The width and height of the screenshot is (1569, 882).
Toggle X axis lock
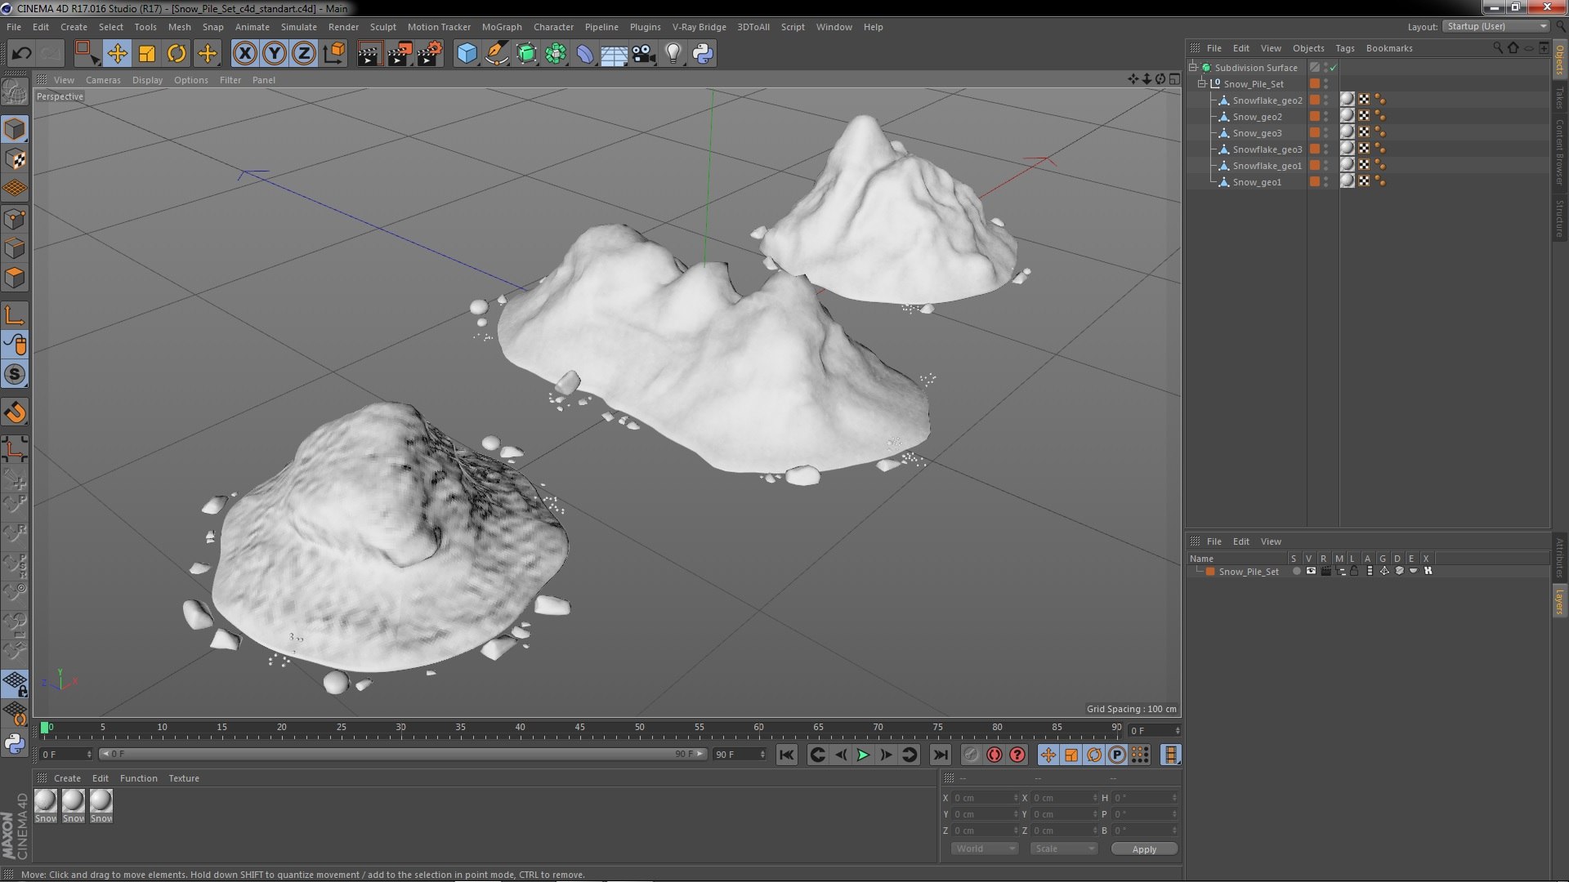(x=244, y=54)
